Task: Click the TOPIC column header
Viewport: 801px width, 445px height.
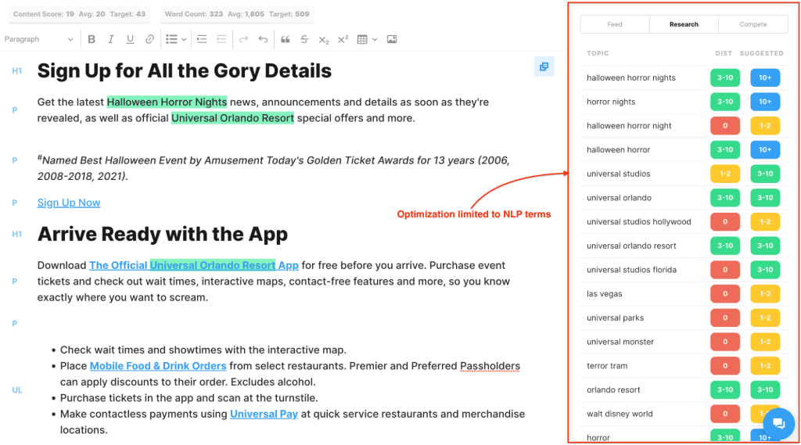Action: click(598, 53)
